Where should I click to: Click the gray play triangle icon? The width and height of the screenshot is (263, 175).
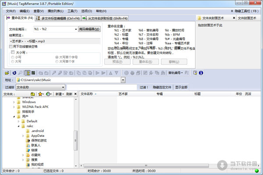tap(97, 73)
